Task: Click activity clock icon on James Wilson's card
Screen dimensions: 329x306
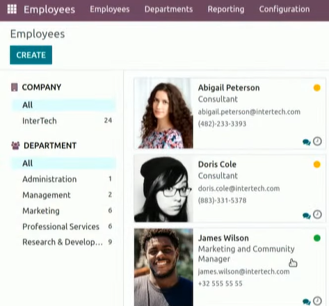Action: pos(317,301)
